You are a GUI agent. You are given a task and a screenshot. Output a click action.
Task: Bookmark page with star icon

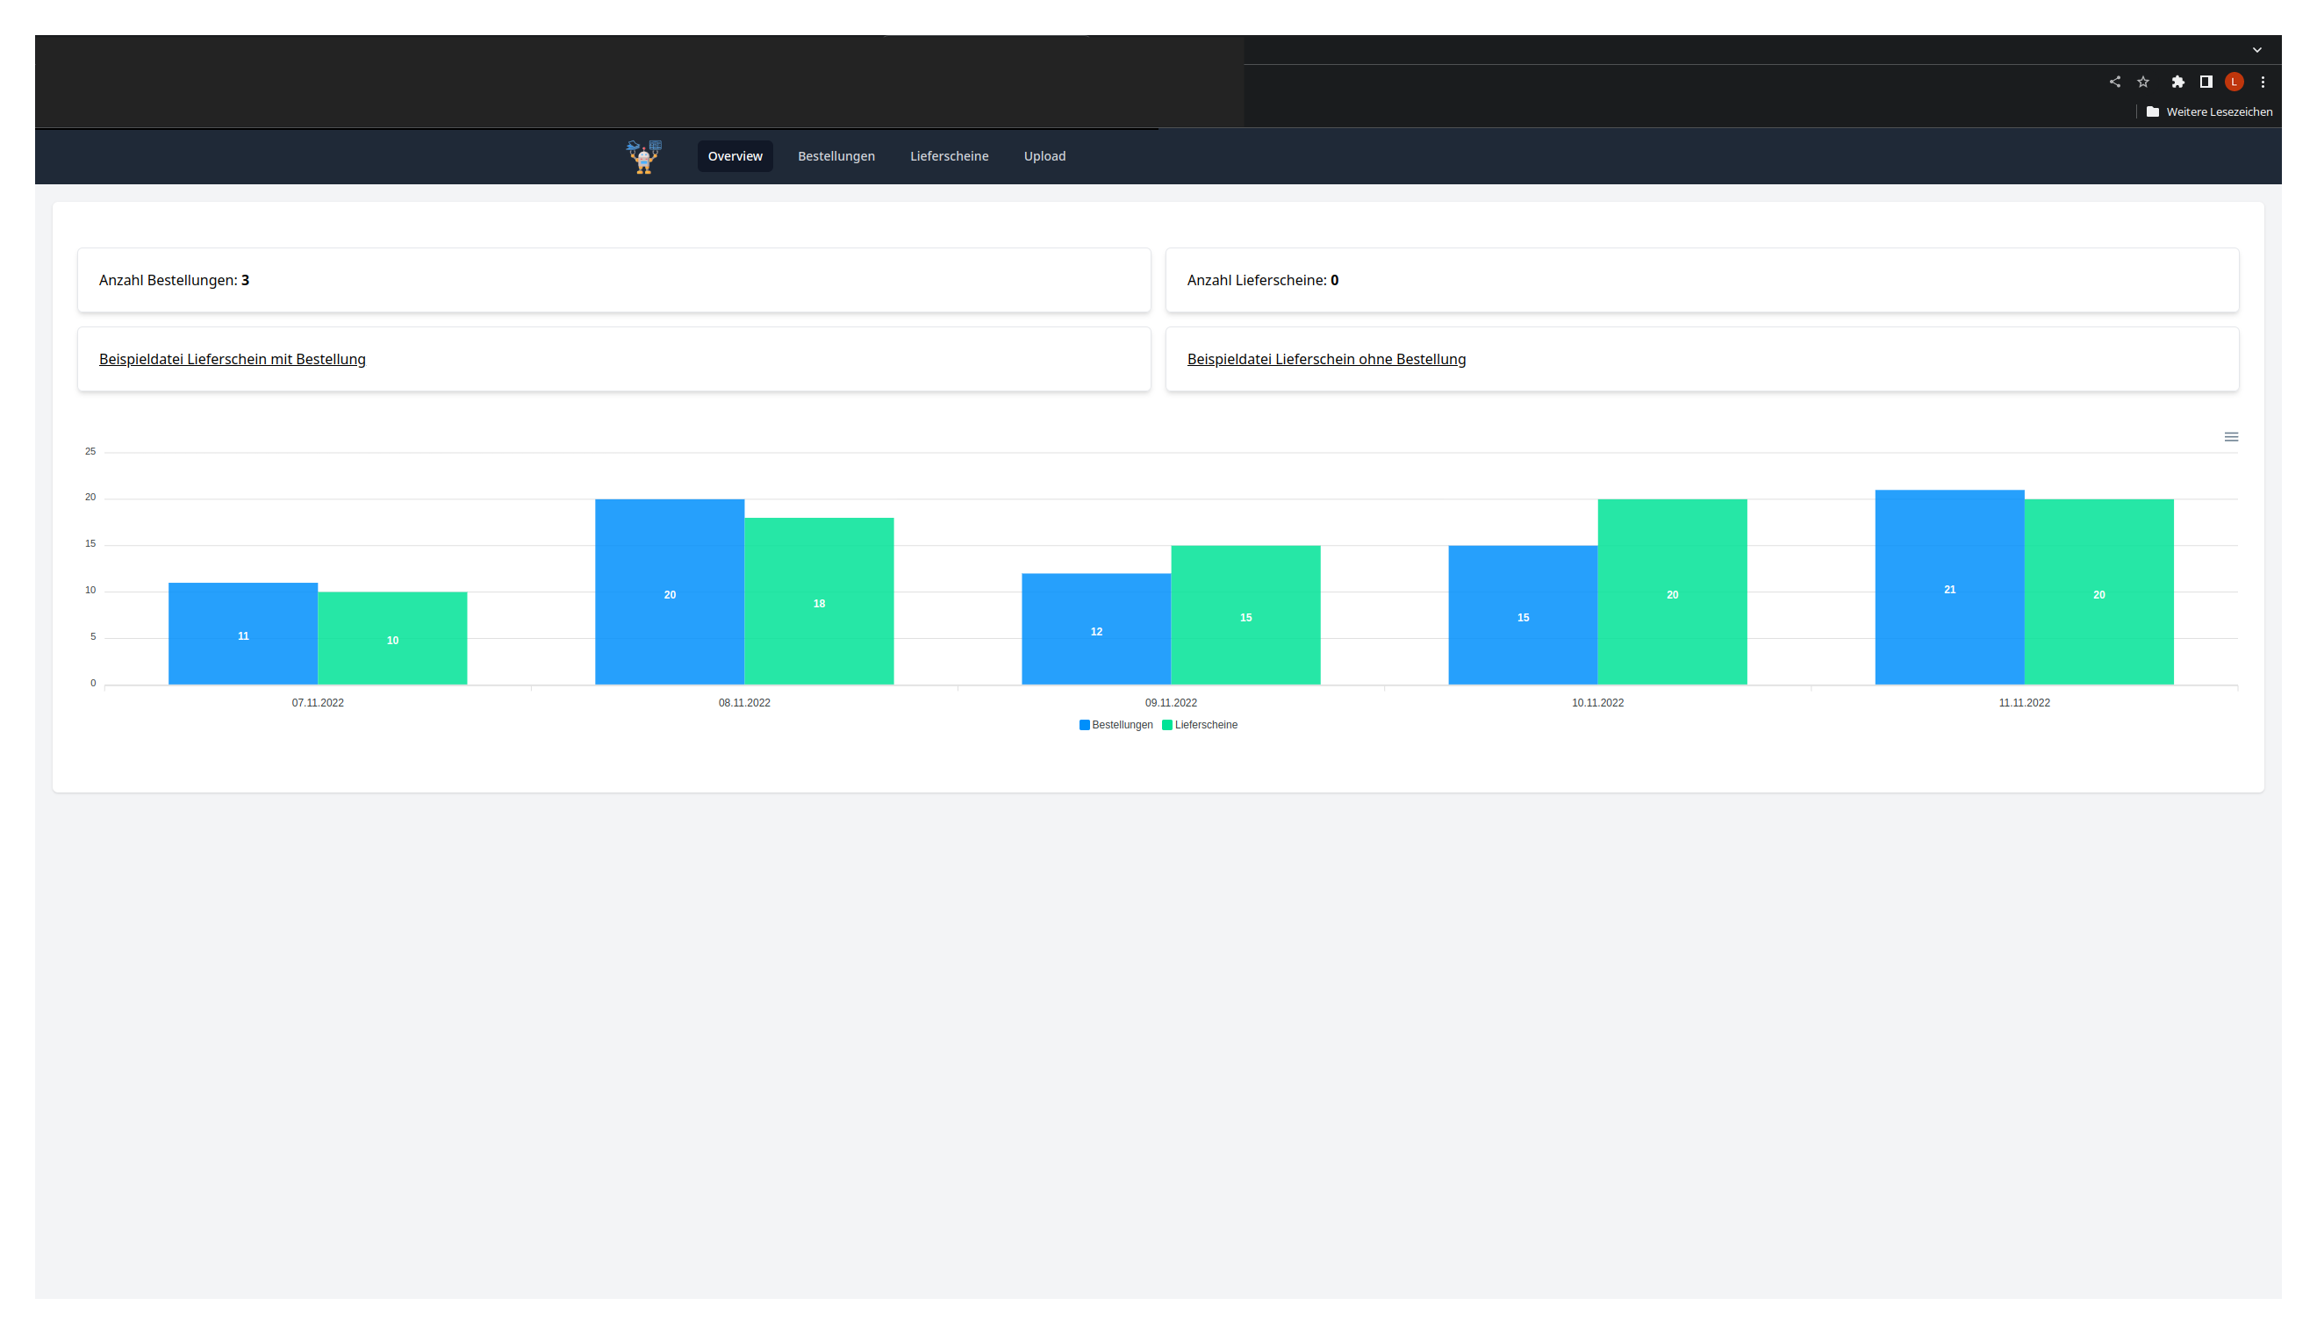2143,82
